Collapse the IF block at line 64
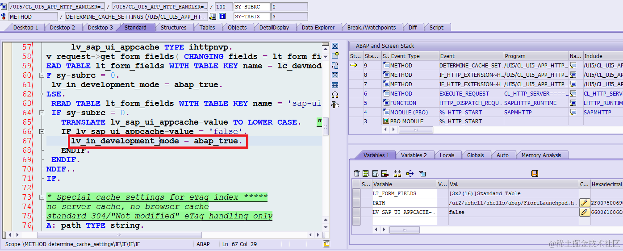The image size is (623, 251). (42, 113)
